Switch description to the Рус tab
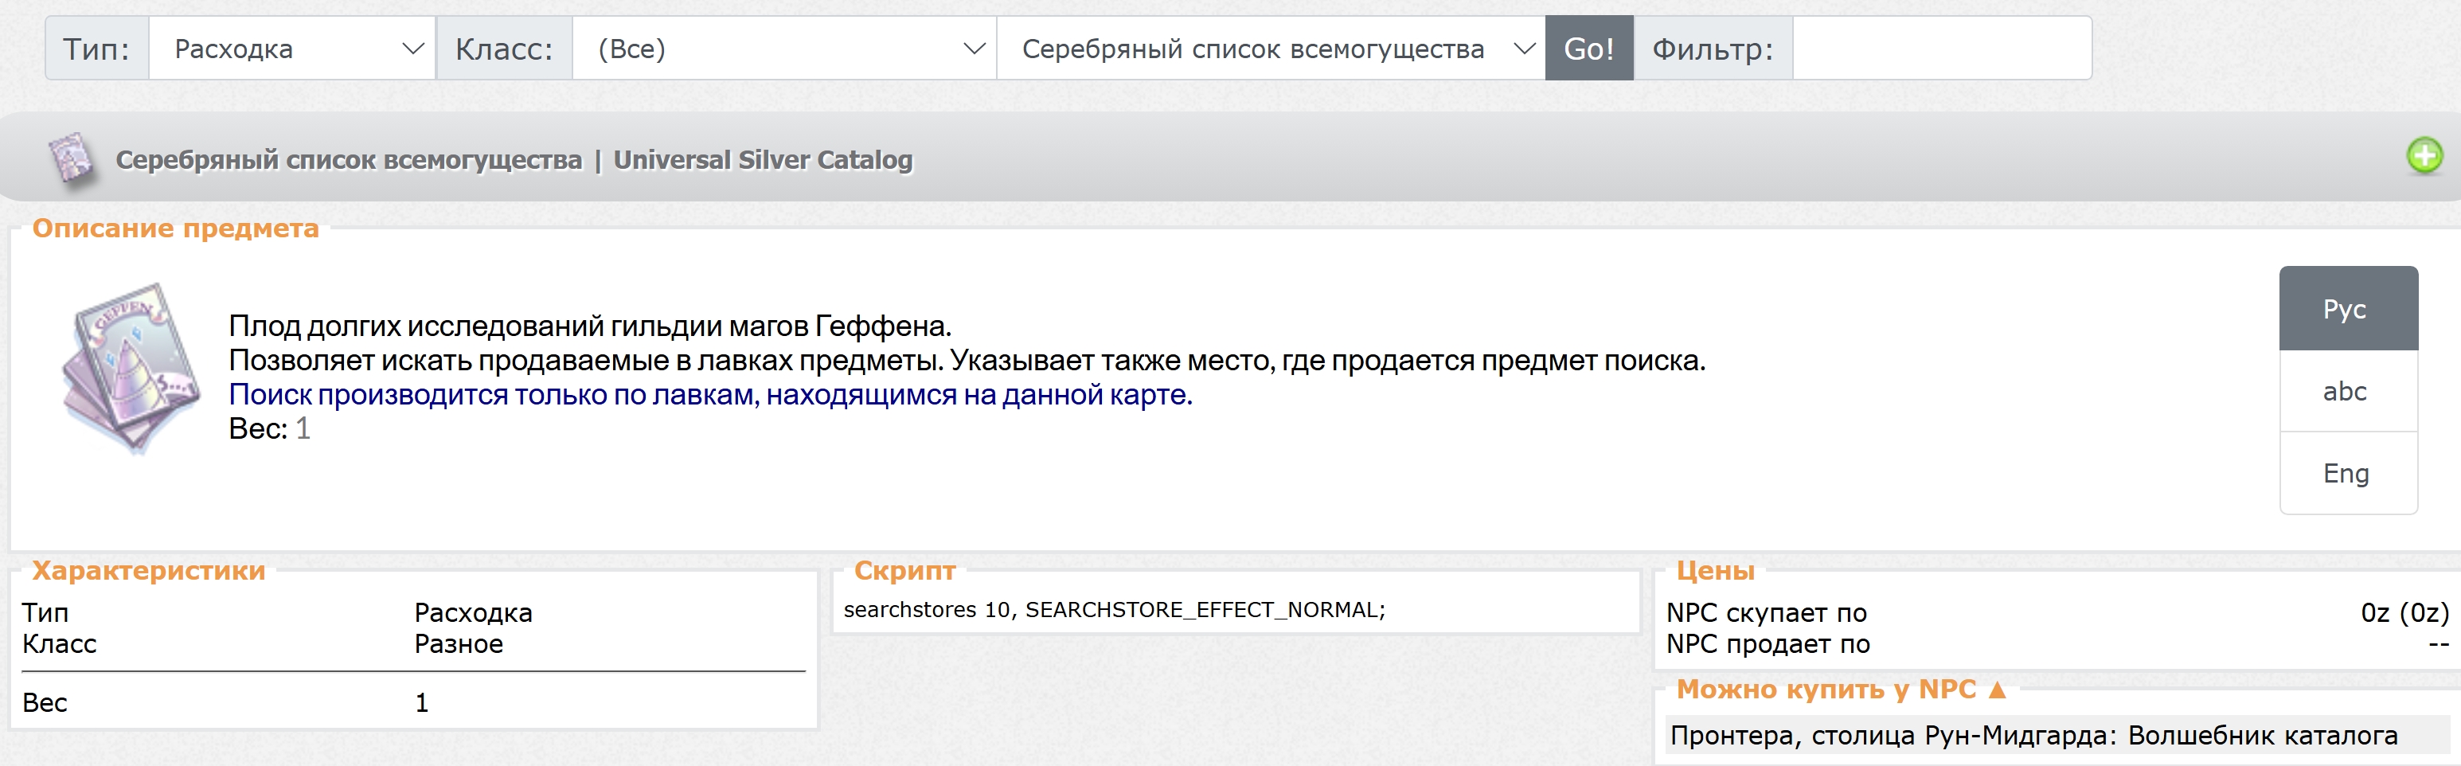 (x=2346, y=310)
